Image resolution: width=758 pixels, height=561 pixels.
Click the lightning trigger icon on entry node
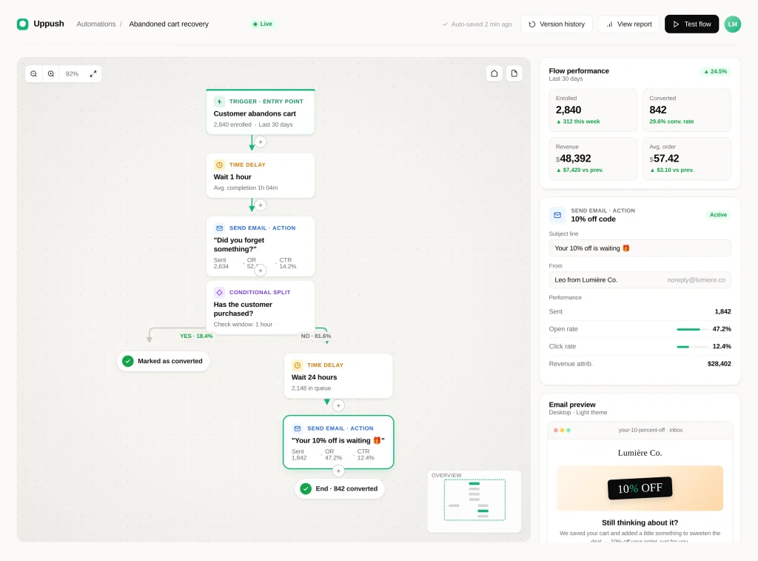click(x=219, y=102)
